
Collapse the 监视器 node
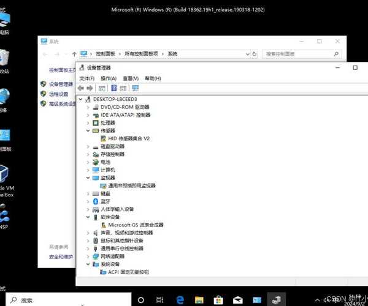88,177
